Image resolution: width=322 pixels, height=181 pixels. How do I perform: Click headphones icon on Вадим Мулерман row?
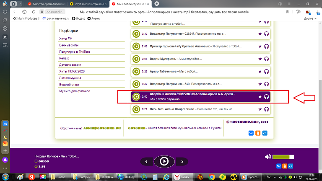tap(266, 59)
